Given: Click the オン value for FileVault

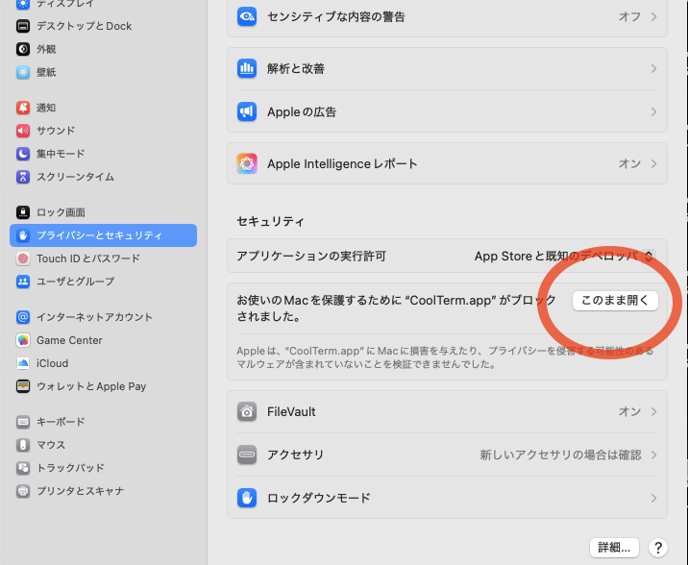Looking at the screenshot, I should coord(629,411).
